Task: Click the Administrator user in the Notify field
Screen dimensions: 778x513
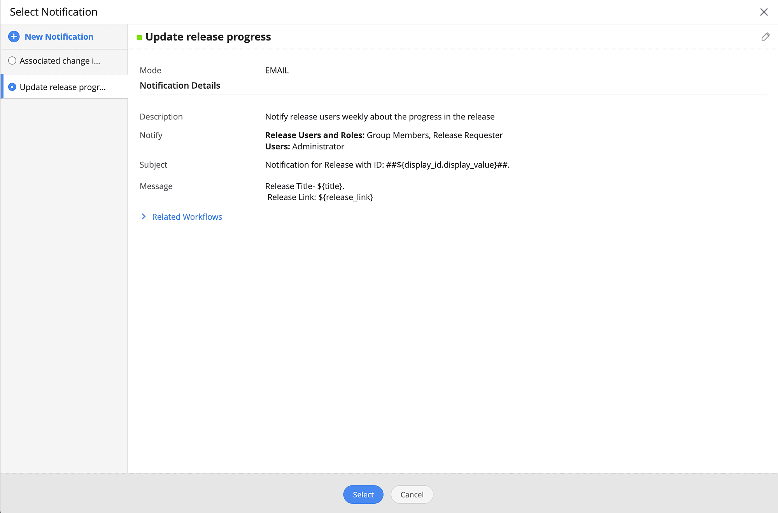Action: click(x=318, y=147)
